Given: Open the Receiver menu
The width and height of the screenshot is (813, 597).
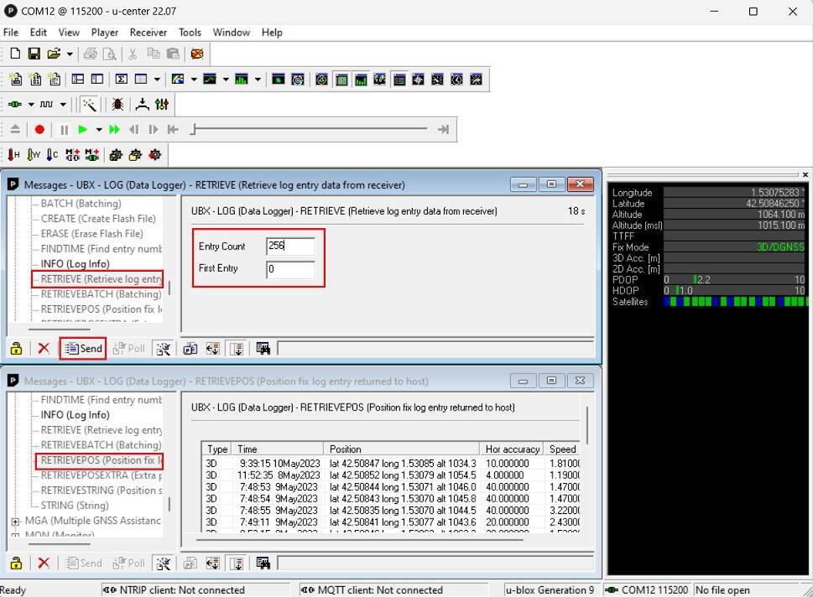Looking at the screenshot, I should click(148, 32).
